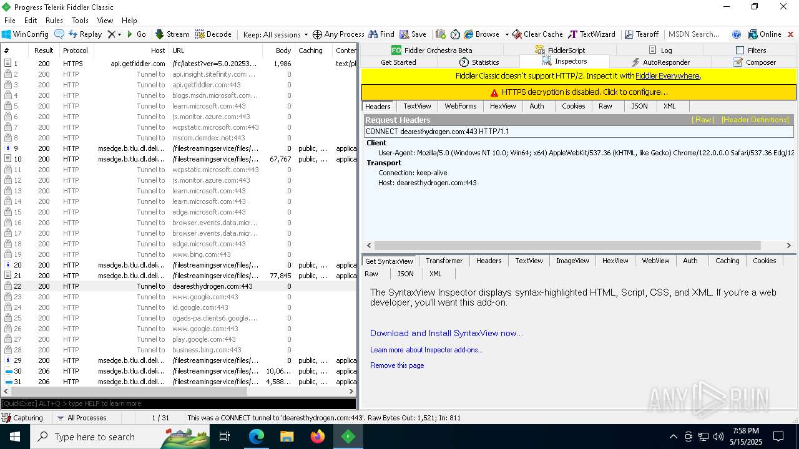The image size is (799, 449).
Task: Click Learn more about Inspector add-ons
Action: (426, 350)
